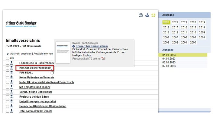
Task: Check the box for Mit Empathie und Humor
Action: (x=8, y=87)
